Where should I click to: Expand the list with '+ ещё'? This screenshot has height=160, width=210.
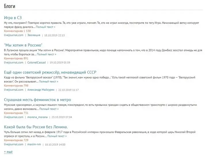[x=8, y=152]
